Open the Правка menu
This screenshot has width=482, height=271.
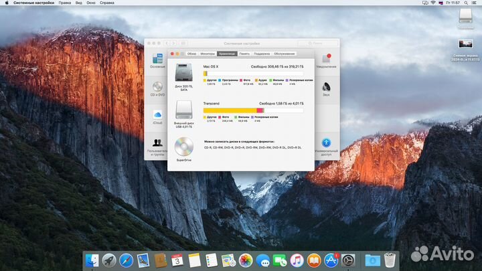coord(64,3)
